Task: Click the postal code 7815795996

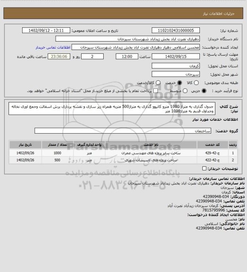Action: tap(214, 210)
